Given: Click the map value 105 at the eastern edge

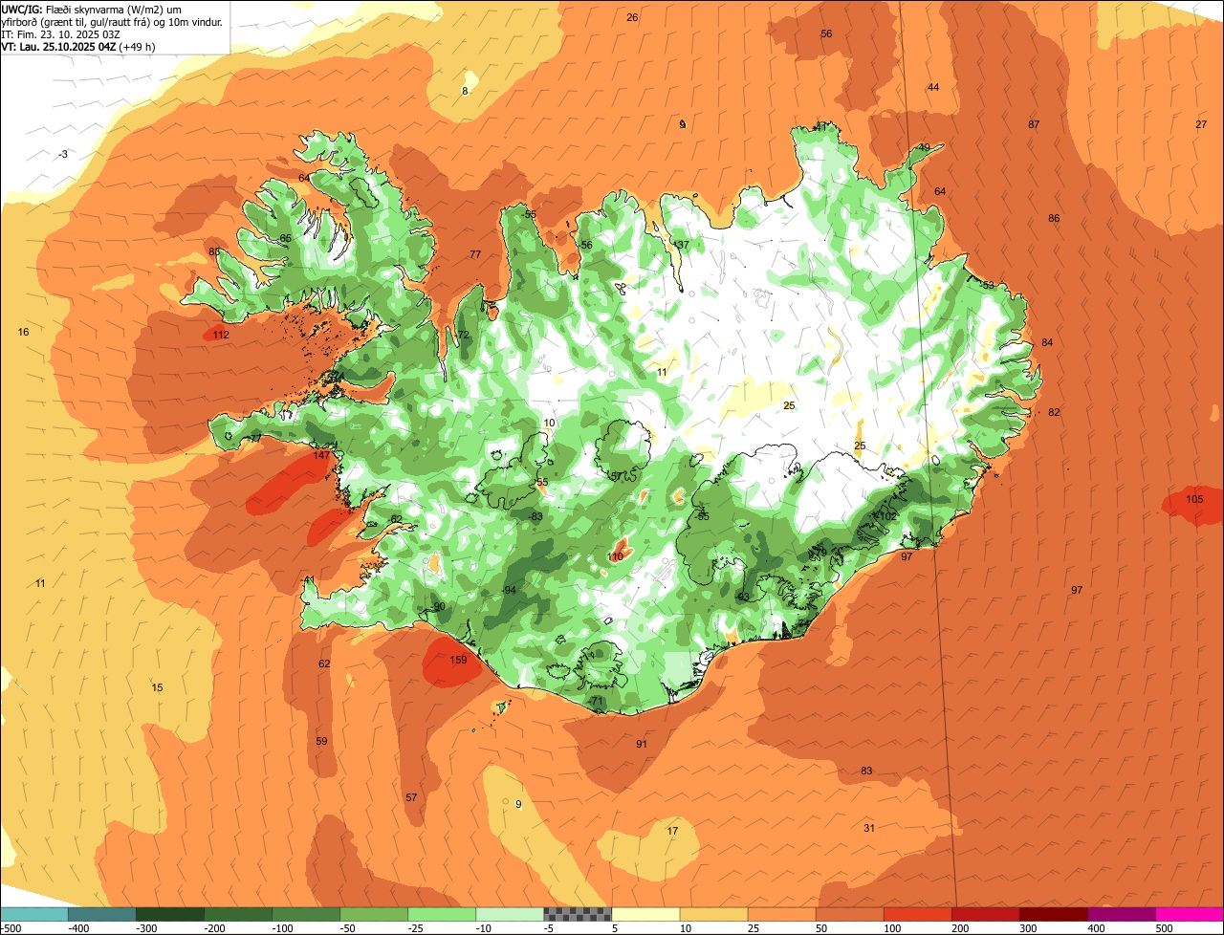Looking at the screenshot, I should click(x=1194, y=499).
